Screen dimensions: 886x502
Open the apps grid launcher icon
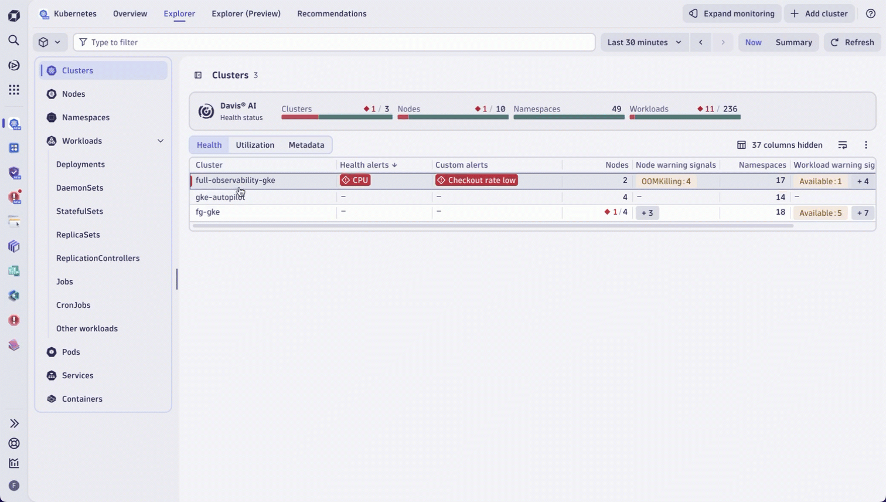pos(14,89)
